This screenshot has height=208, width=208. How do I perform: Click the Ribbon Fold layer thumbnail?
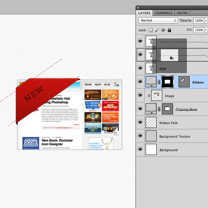click(x=151, y=122)
